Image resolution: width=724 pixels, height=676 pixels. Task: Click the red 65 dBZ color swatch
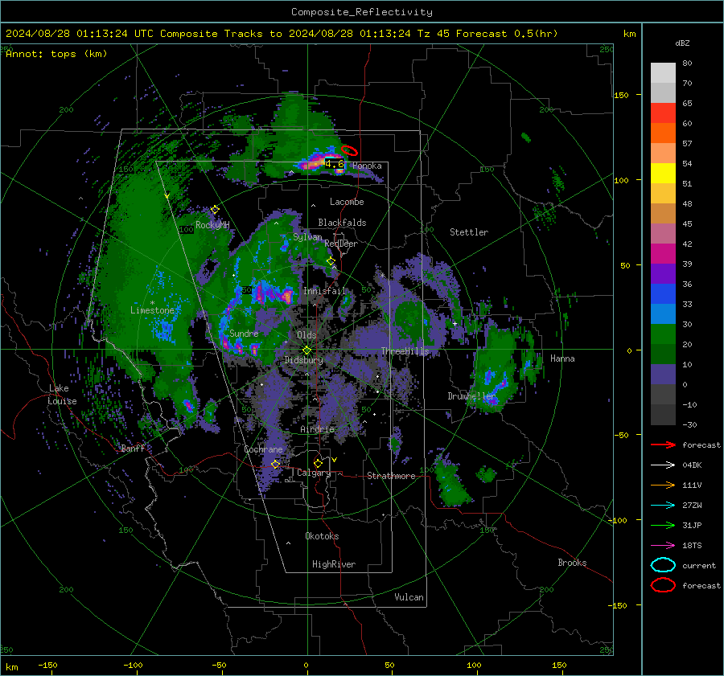[x=663, y=113]
